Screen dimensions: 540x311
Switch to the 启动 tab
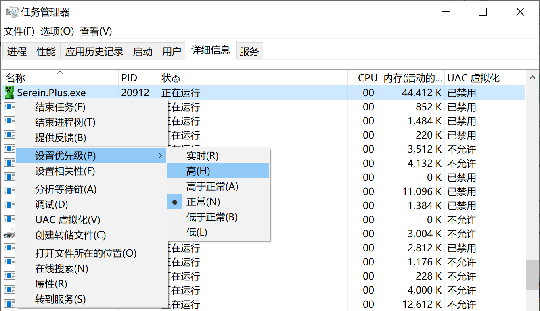(143, 51)
